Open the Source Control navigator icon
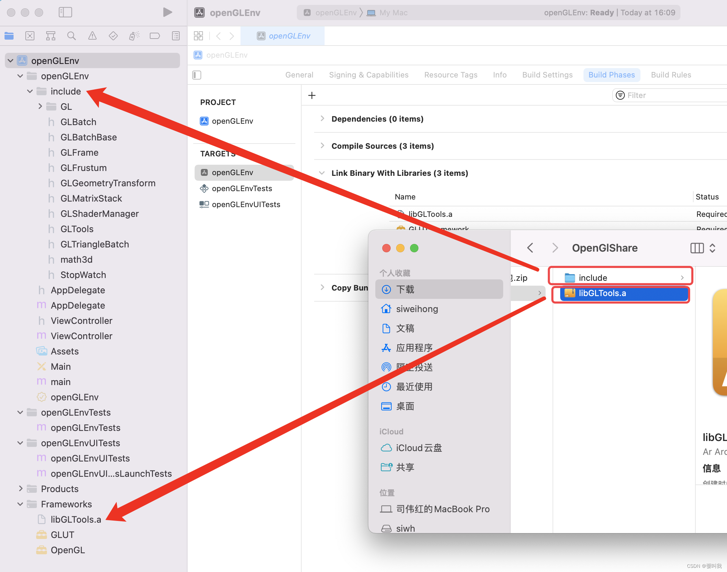Image resolution: width=727 pixels, height=572 pixels. pos(30,36)
